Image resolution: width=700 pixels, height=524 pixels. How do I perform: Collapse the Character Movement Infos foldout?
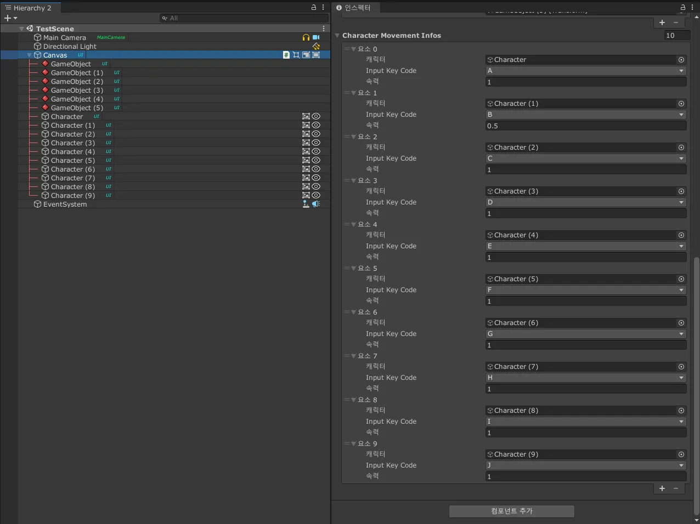point(337,36)
